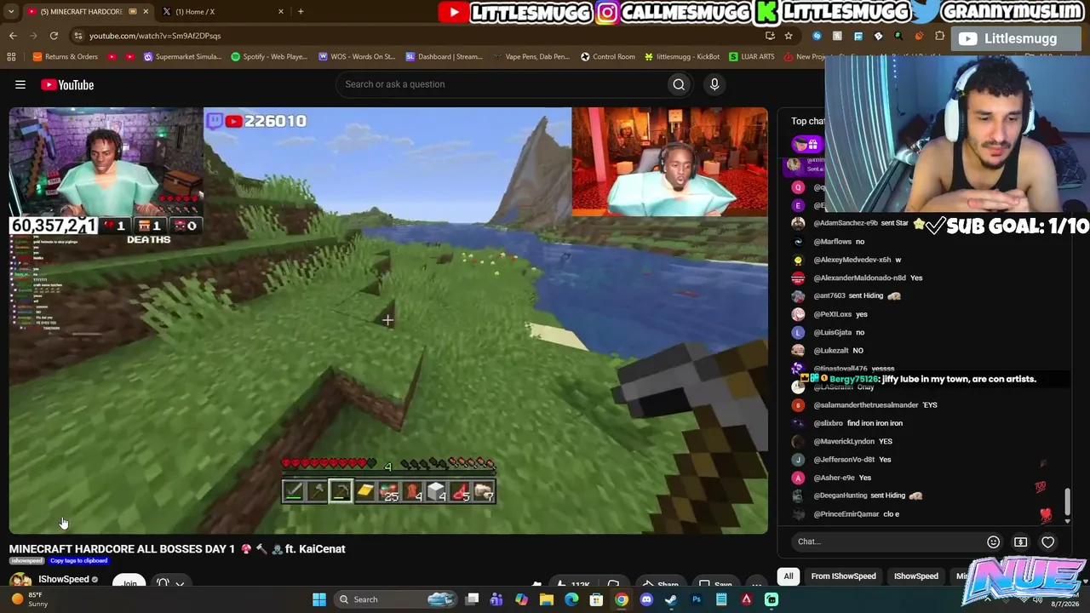Go back with the browser back arrow
This screenshot has width=1090, height=613.
(13, 36)
